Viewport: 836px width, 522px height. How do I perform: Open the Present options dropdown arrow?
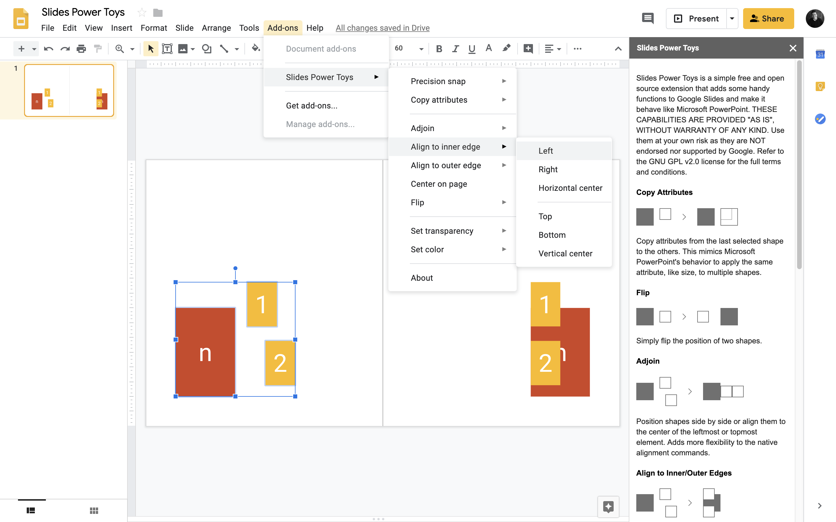732,18
